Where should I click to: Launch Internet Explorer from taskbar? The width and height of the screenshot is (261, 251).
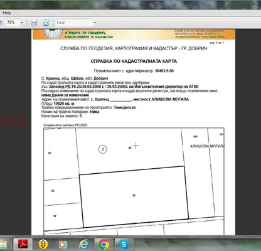pos(83,244)
